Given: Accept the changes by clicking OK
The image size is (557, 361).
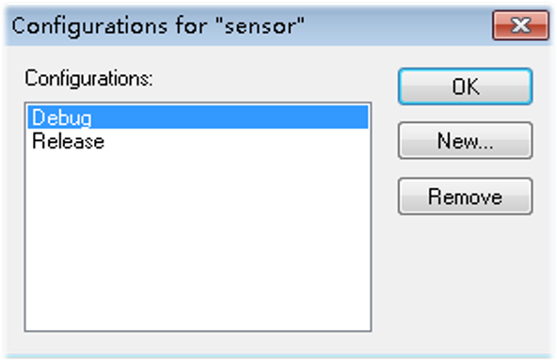Looking at the screenshot, I should point(465,86).
